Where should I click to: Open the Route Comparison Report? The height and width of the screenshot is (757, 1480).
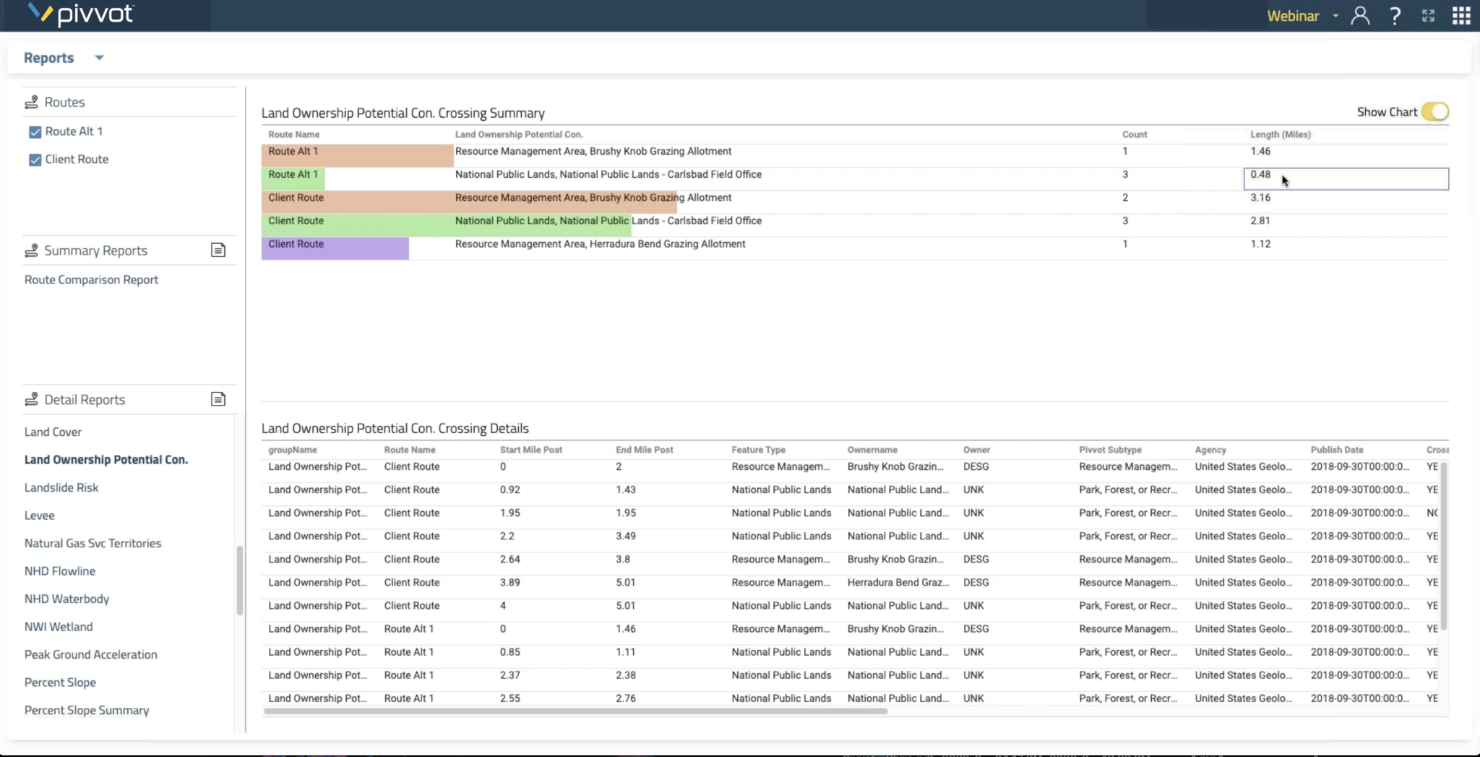[91, 280]
